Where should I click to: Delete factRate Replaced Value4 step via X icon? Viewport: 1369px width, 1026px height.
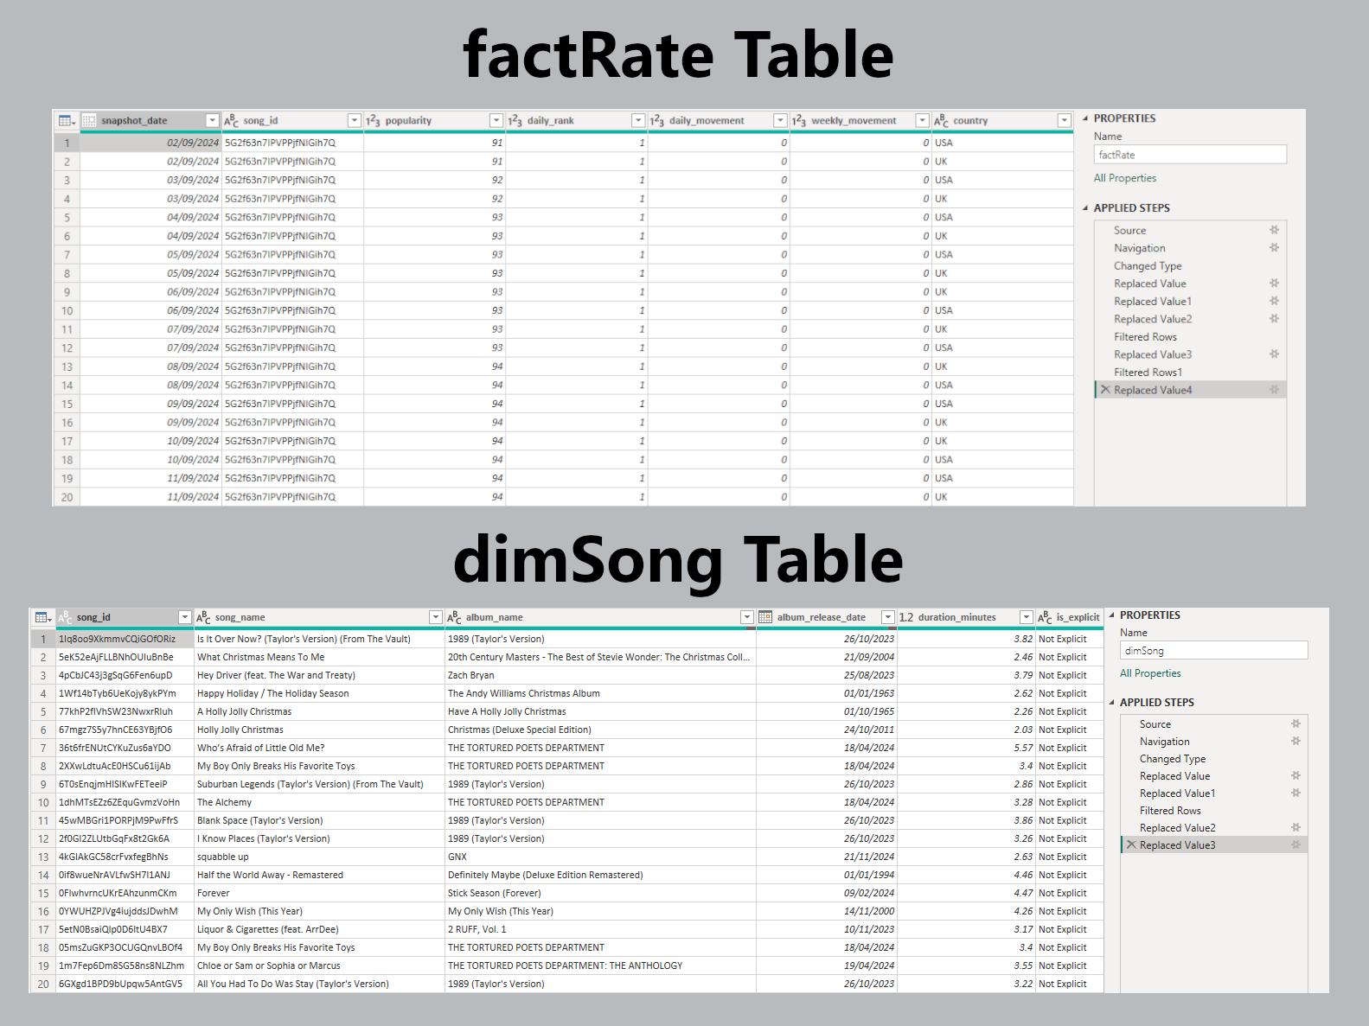1105,390
